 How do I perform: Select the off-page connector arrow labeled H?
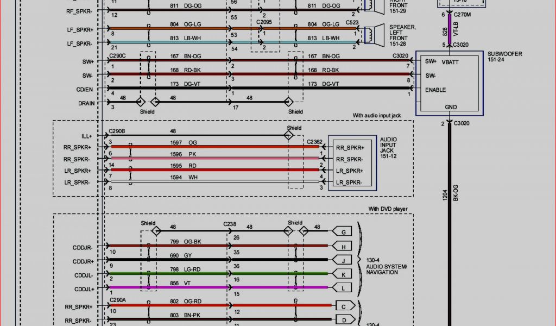tap(343, 246)
